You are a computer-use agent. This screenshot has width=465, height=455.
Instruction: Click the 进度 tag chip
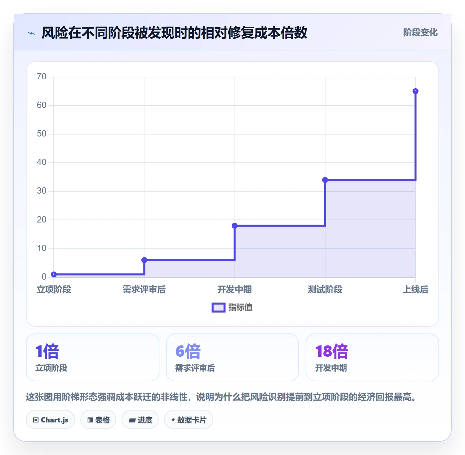click(x=140, y=420)
